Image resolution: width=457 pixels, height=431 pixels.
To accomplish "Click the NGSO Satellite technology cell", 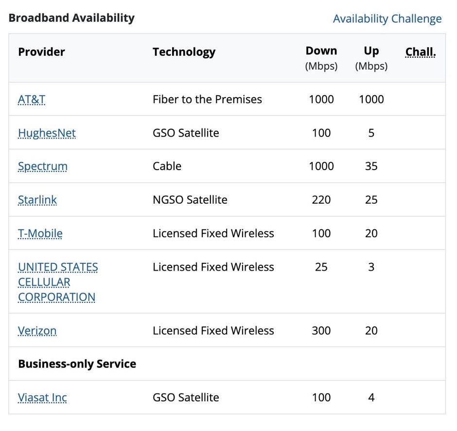I will 190,200.
